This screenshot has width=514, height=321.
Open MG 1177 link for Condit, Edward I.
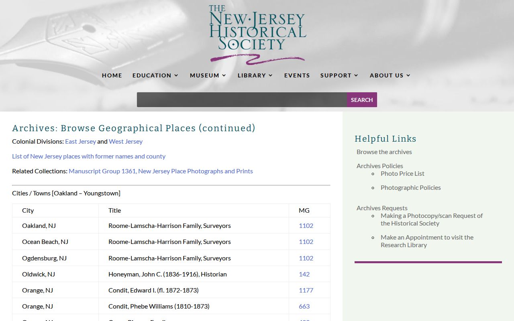[306, 291]
